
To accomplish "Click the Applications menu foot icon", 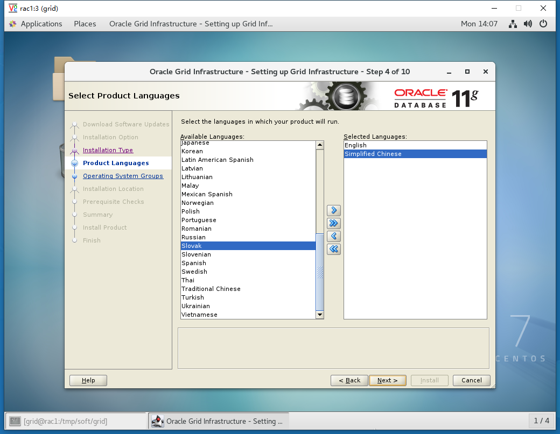I will 13,24.
